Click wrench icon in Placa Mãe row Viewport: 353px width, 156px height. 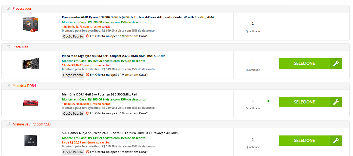pyautogui.click(x=336, y=64)
